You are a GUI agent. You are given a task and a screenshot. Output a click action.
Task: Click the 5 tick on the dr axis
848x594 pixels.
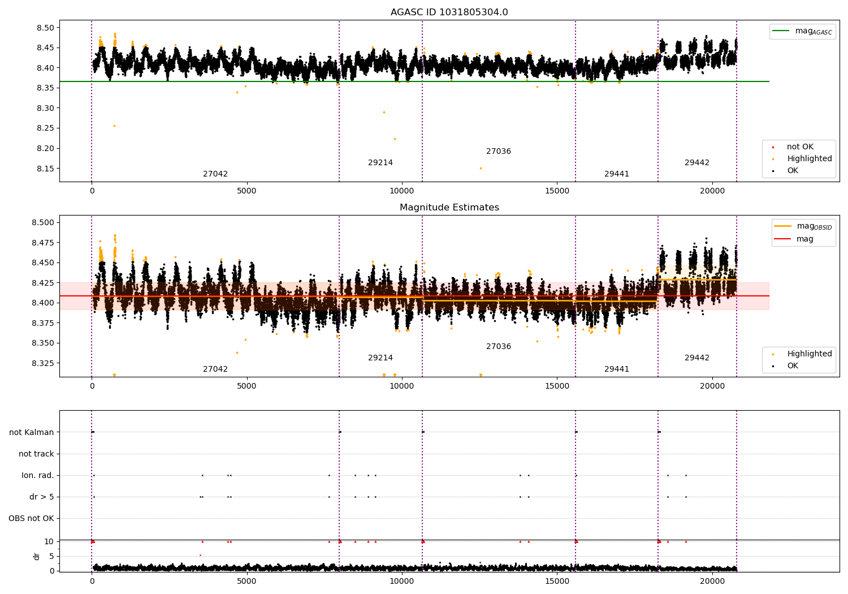pyautogui.click(x=52, y=557)
